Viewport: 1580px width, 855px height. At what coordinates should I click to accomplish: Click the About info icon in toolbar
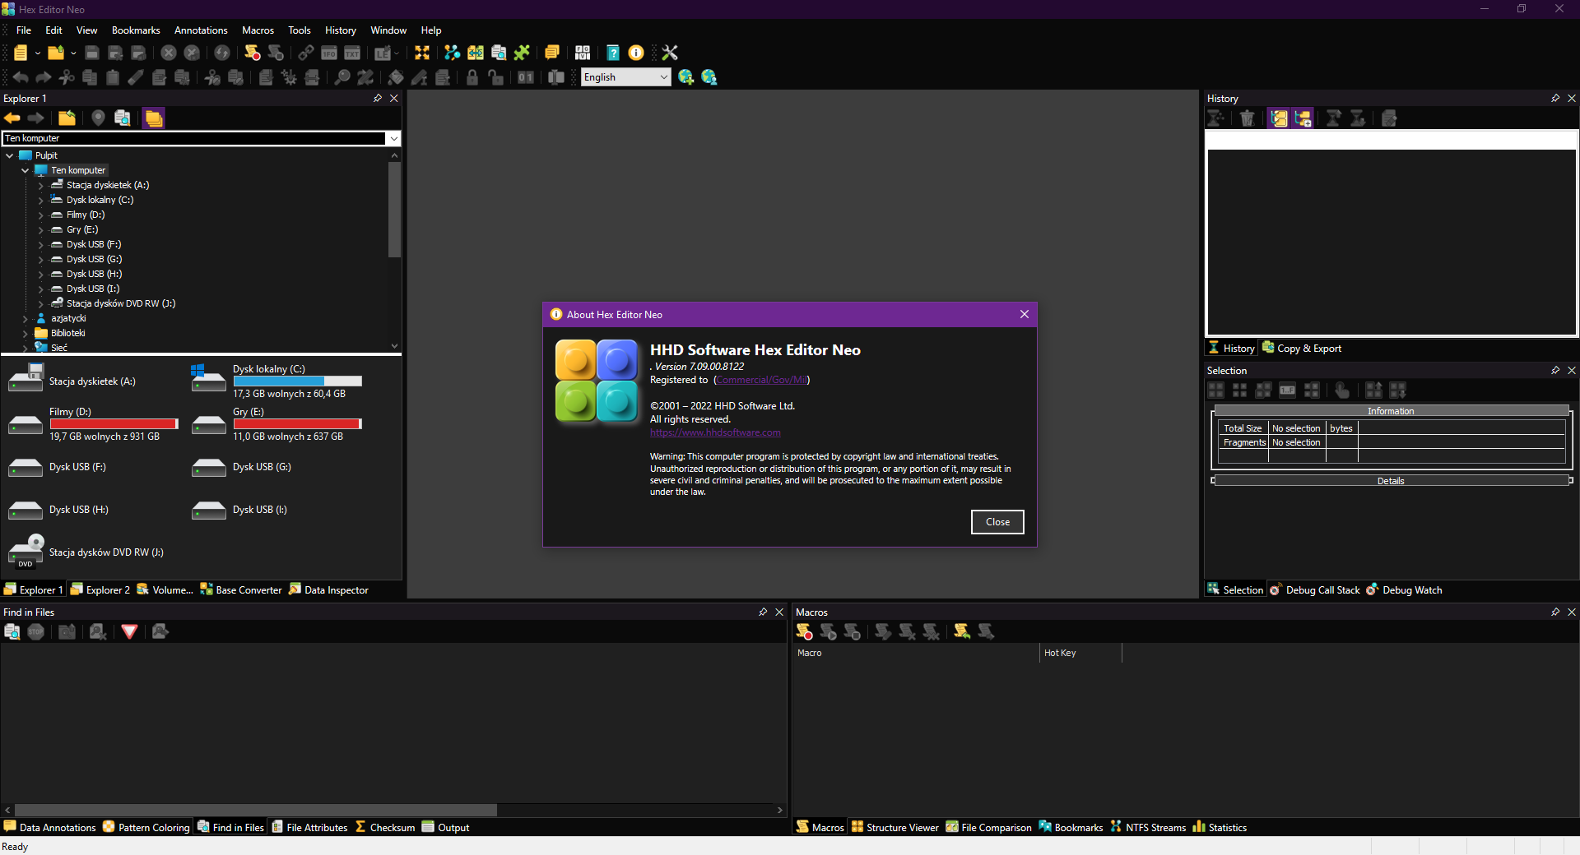[636, 53]
